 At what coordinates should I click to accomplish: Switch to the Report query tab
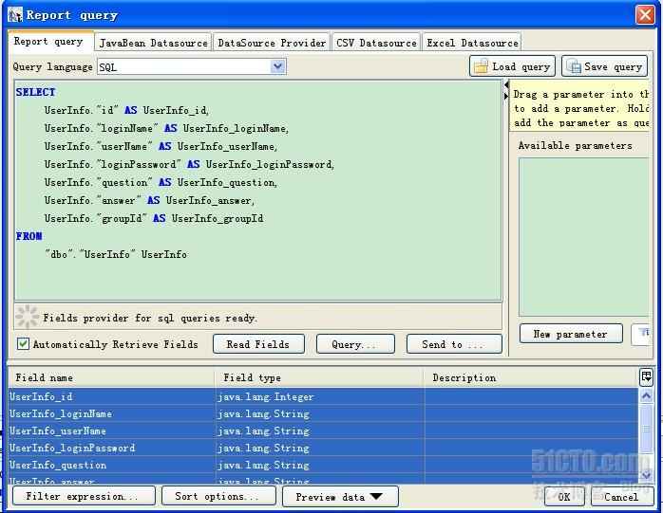[49, 42]
